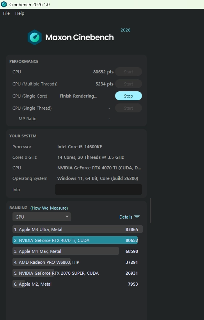Click the 37291 score value
This screenshot has width=204, height=320.
click(x=132, y=262)
